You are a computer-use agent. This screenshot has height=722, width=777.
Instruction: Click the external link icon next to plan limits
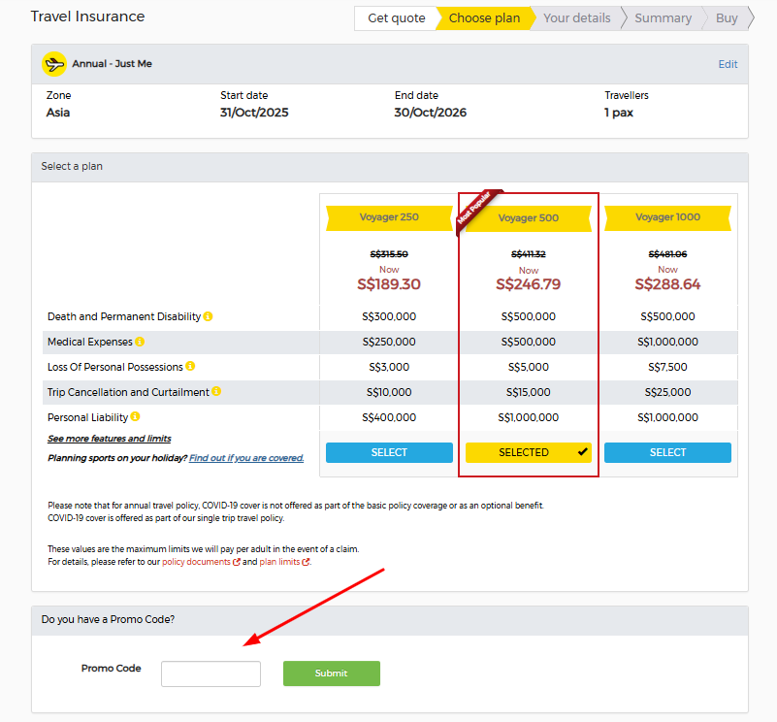coord(305,561)
